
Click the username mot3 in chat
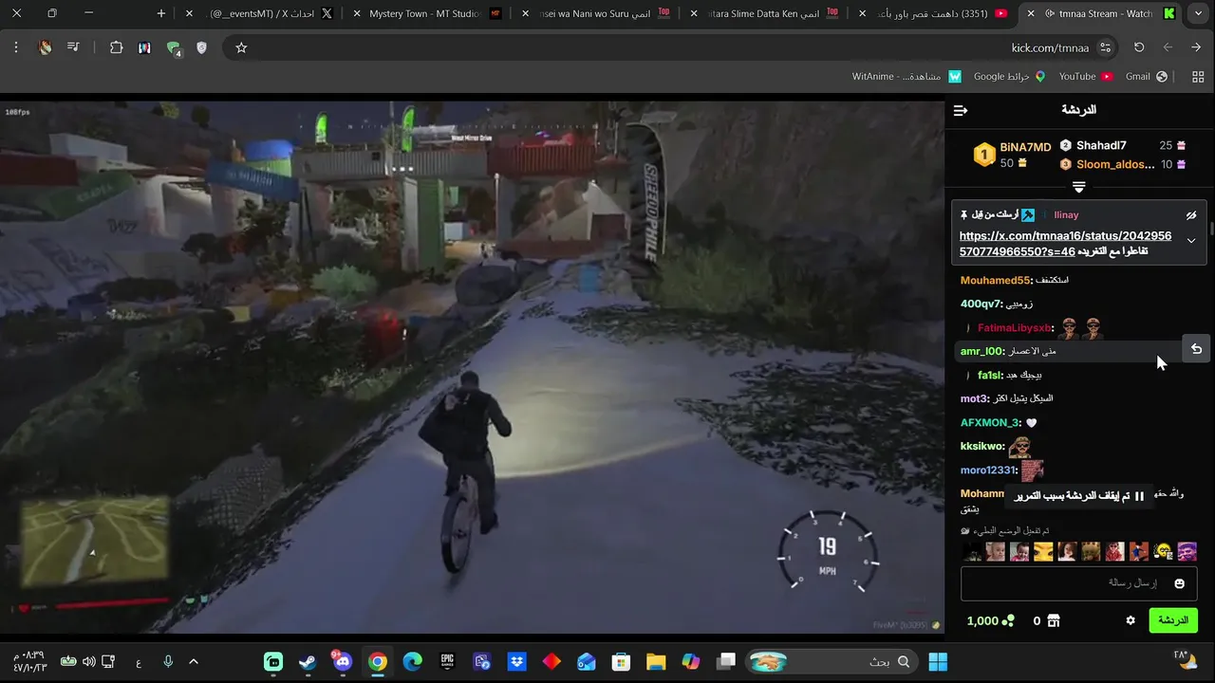(x=973, y=399)
